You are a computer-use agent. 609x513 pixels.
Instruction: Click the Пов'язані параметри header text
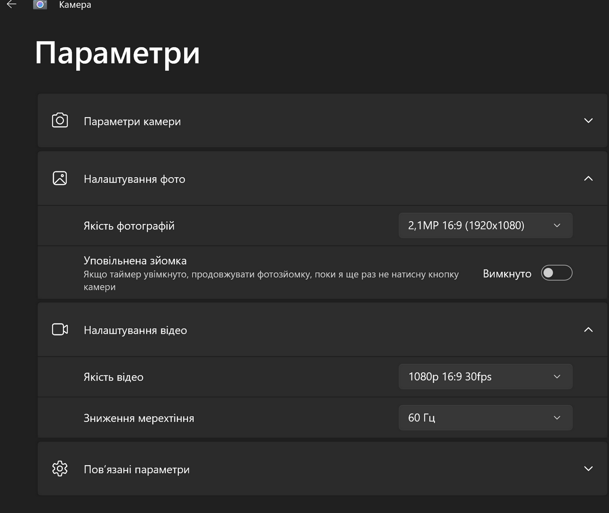(137, 469)
